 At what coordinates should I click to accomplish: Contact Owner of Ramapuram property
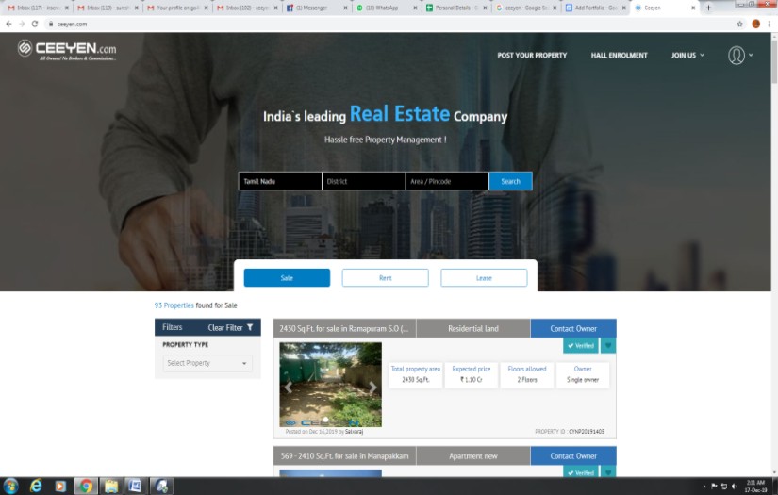573,328
